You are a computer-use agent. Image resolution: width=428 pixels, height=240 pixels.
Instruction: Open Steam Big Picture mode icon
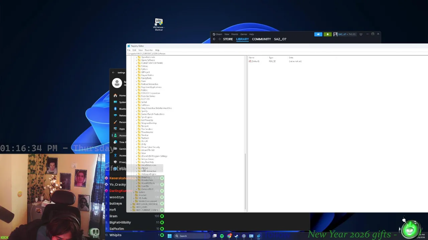pyautogui.click(x=361, y=34)
